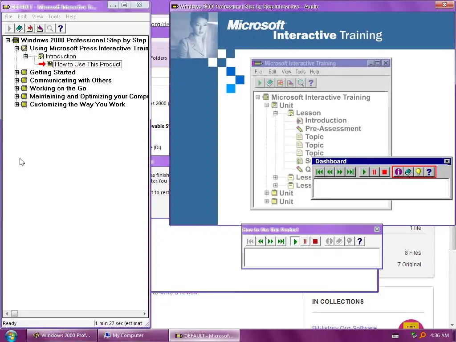Click the grayed info icon in How to Use dashboard
The height and width of the screenshot is (342, 456).
point(329,241)
